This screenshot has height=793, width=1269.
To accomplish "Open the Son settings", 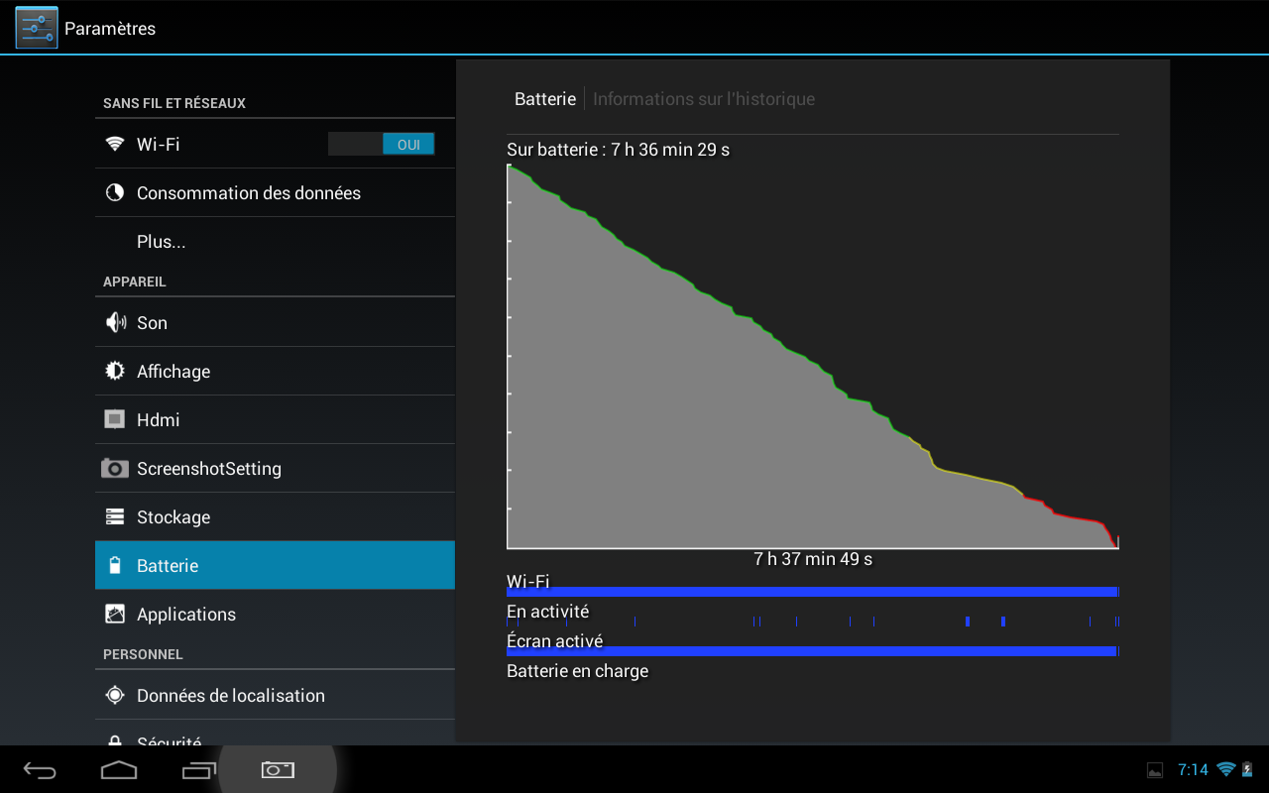I will 275,322.
